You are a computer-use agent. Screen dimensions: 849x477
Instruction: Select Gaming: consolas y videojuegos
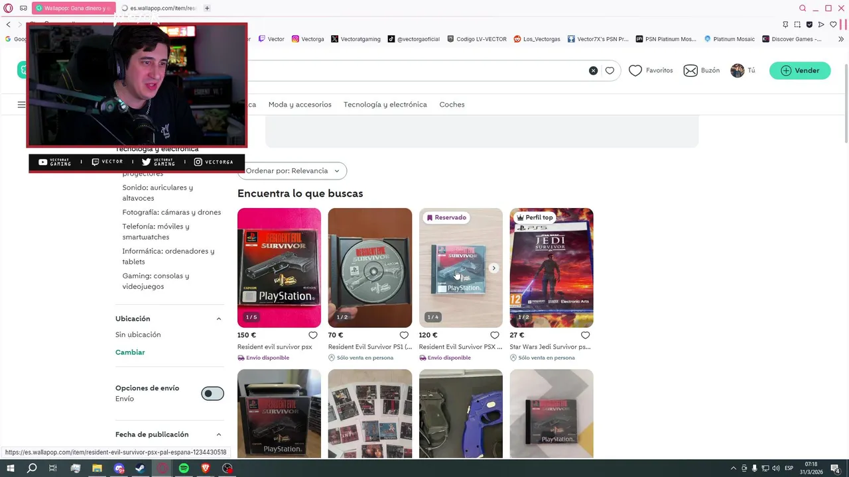(x=156, y=281)
